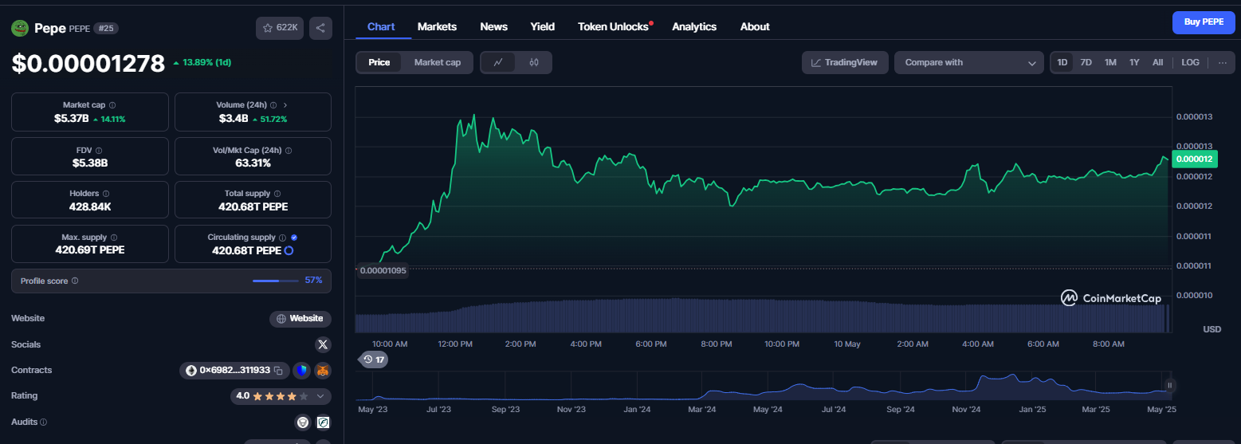Open the Yield tab
Screen dimensions: 1241x444
click(x=543, y=26)
